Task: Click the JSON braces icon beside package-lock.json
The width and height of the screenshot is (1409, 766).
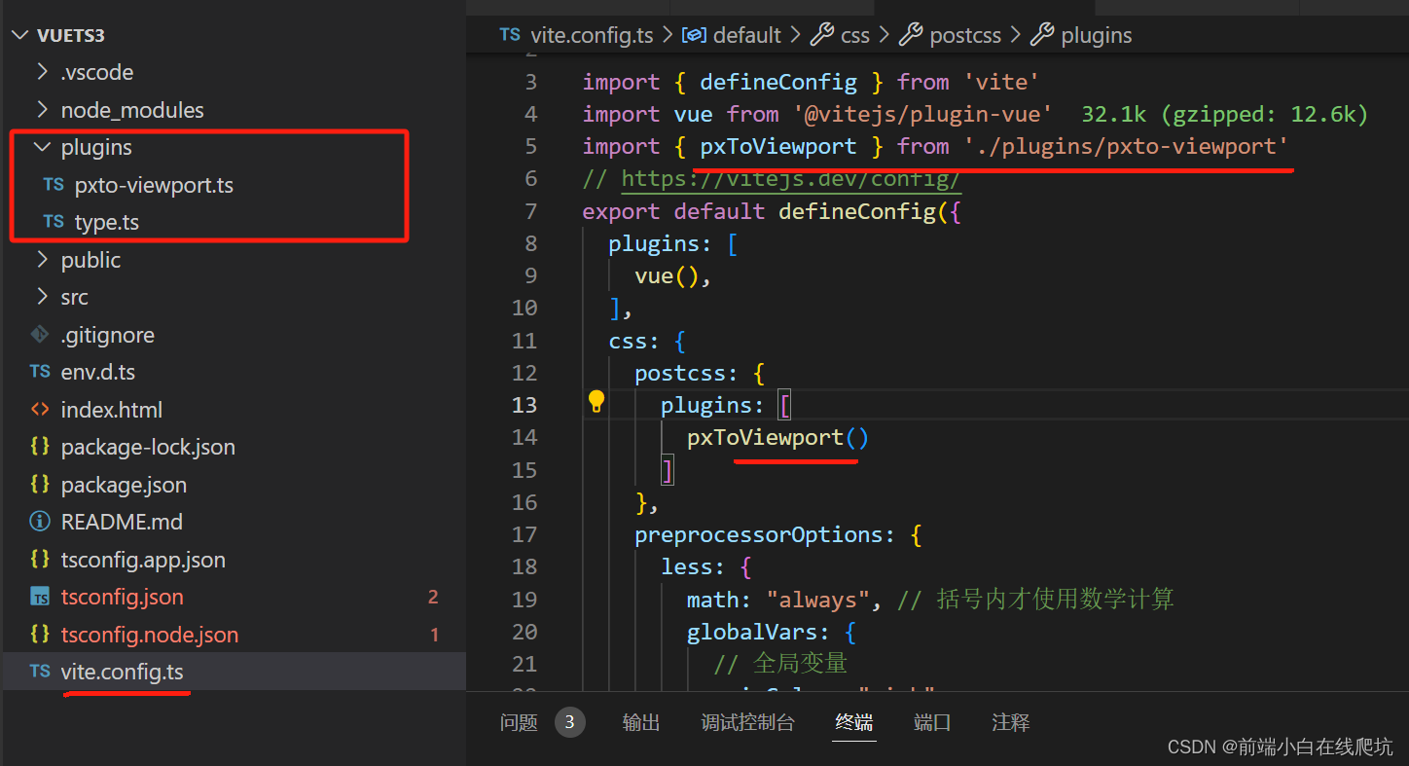Action: [x=40, y=447]
